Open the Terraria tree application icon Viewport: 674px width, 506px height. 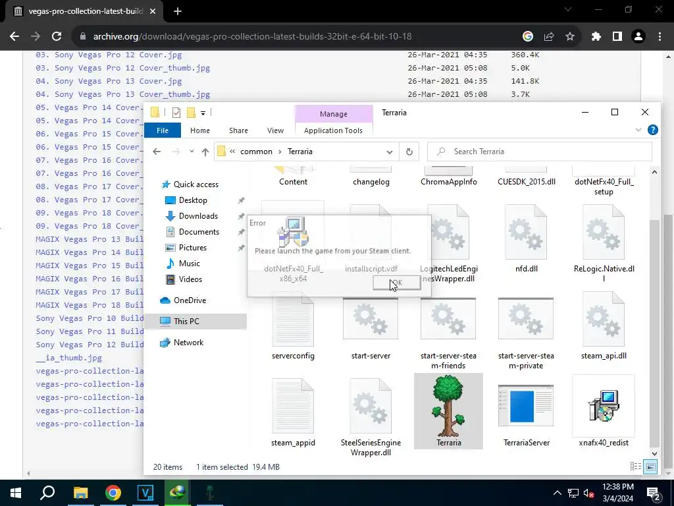[448, 406]
